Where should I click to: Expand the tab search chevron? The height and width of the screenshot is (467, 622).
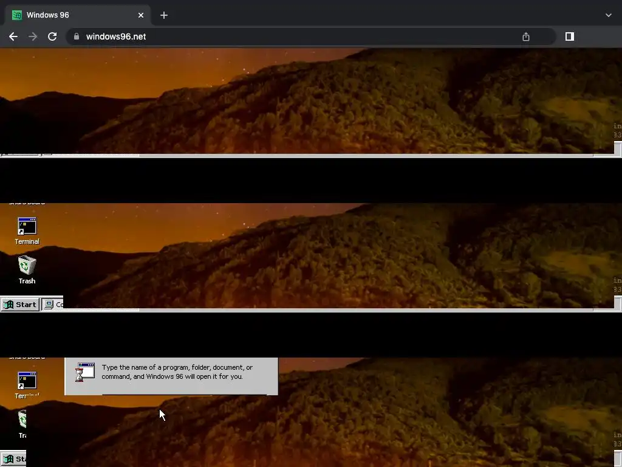609,15
